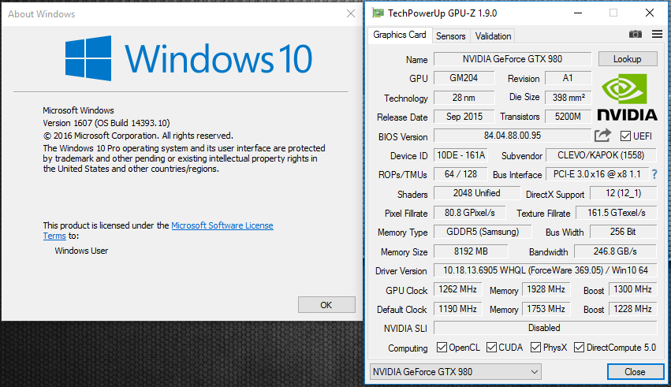The width and height of the screenshot is (671, 387).
Task: Click the Memory clock 1928 MHz value
Action: tap(546, 289)
